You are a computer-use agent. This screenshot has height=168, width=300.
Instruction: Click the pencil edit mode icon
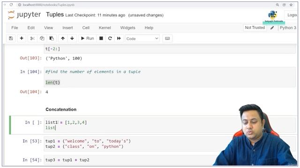click(272, 28)
